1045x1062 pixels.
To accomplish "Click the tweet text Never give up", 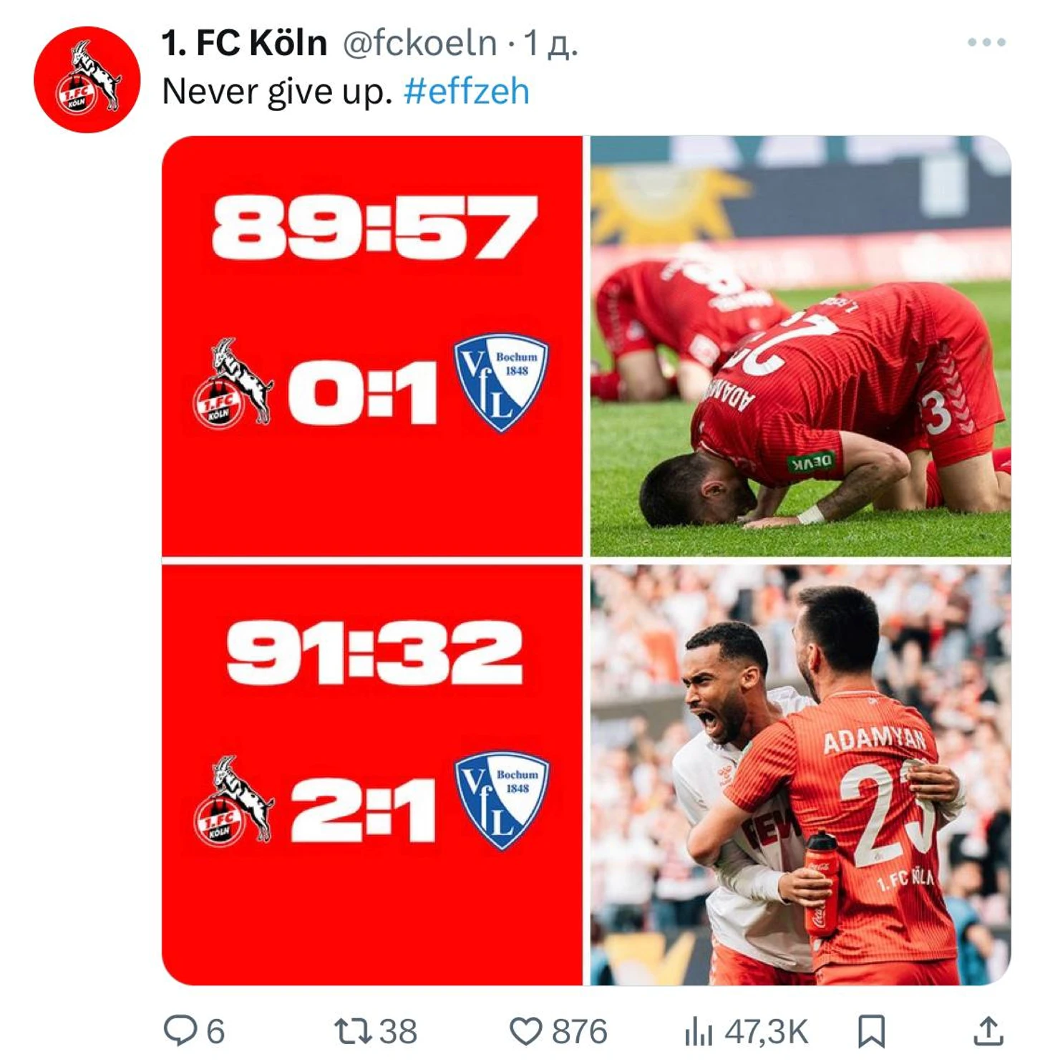I will [277, 92].
